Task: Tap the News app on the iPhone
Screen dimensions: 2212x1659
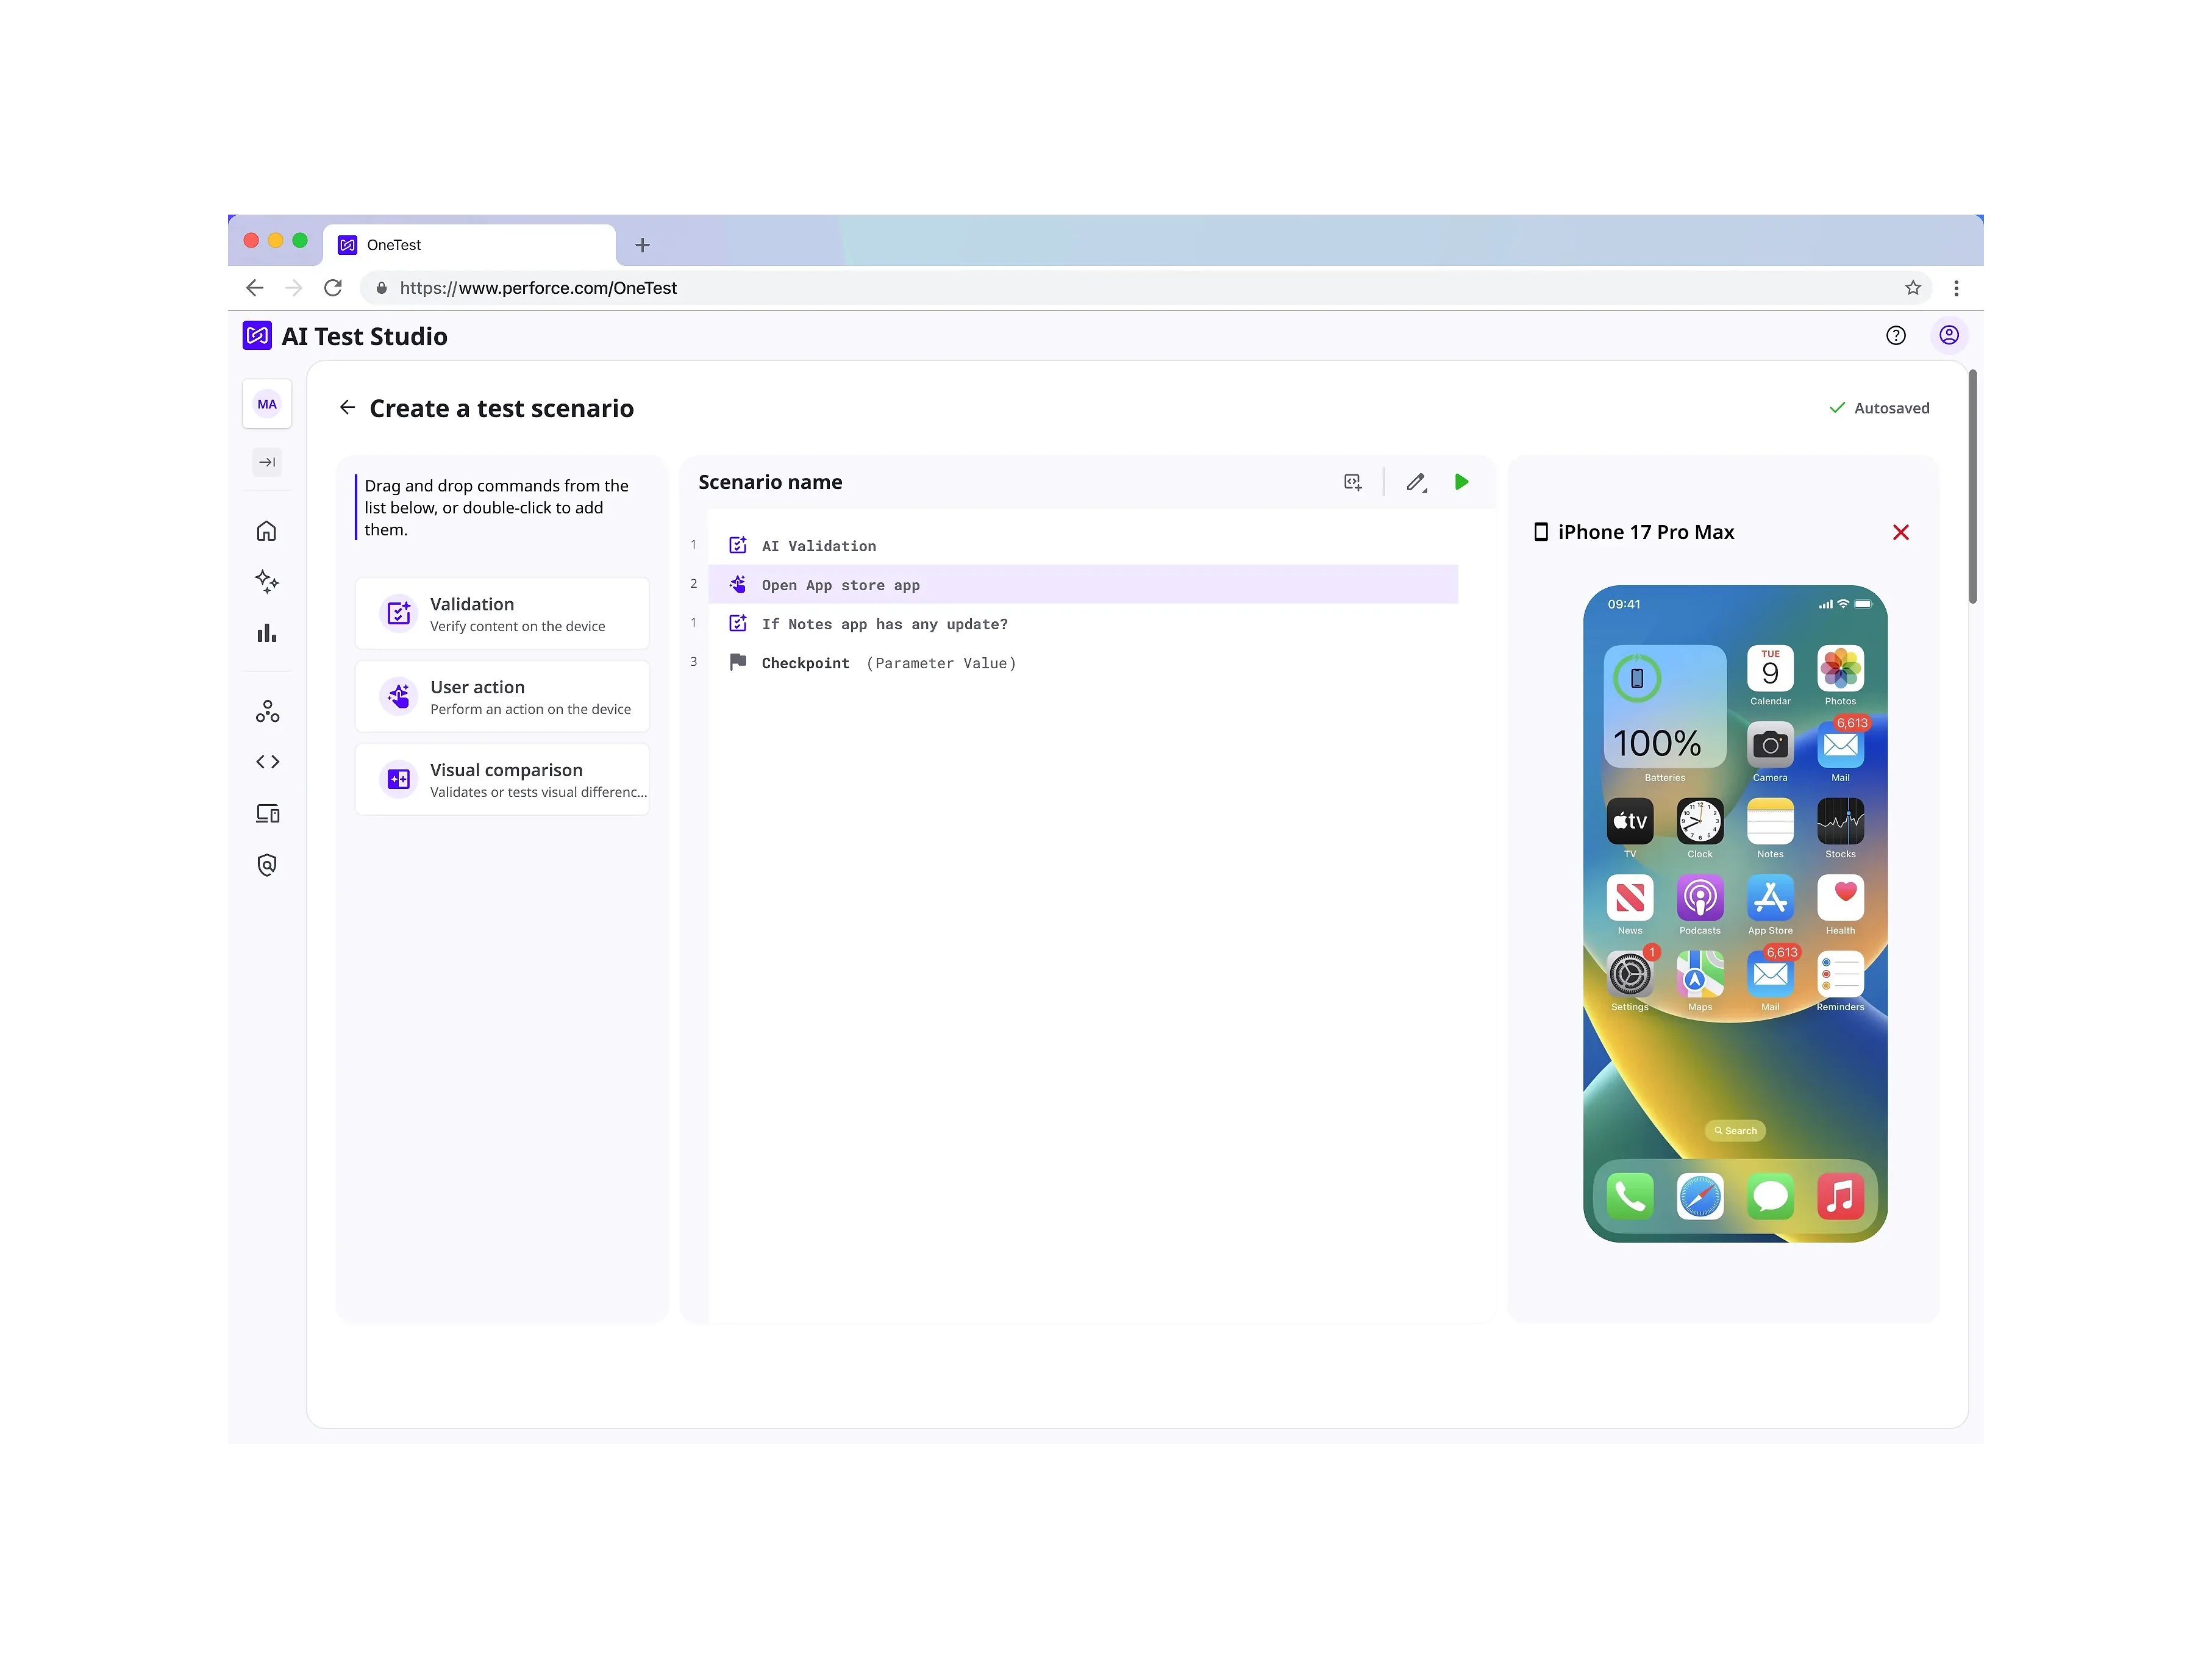Action: point(1629,898)
